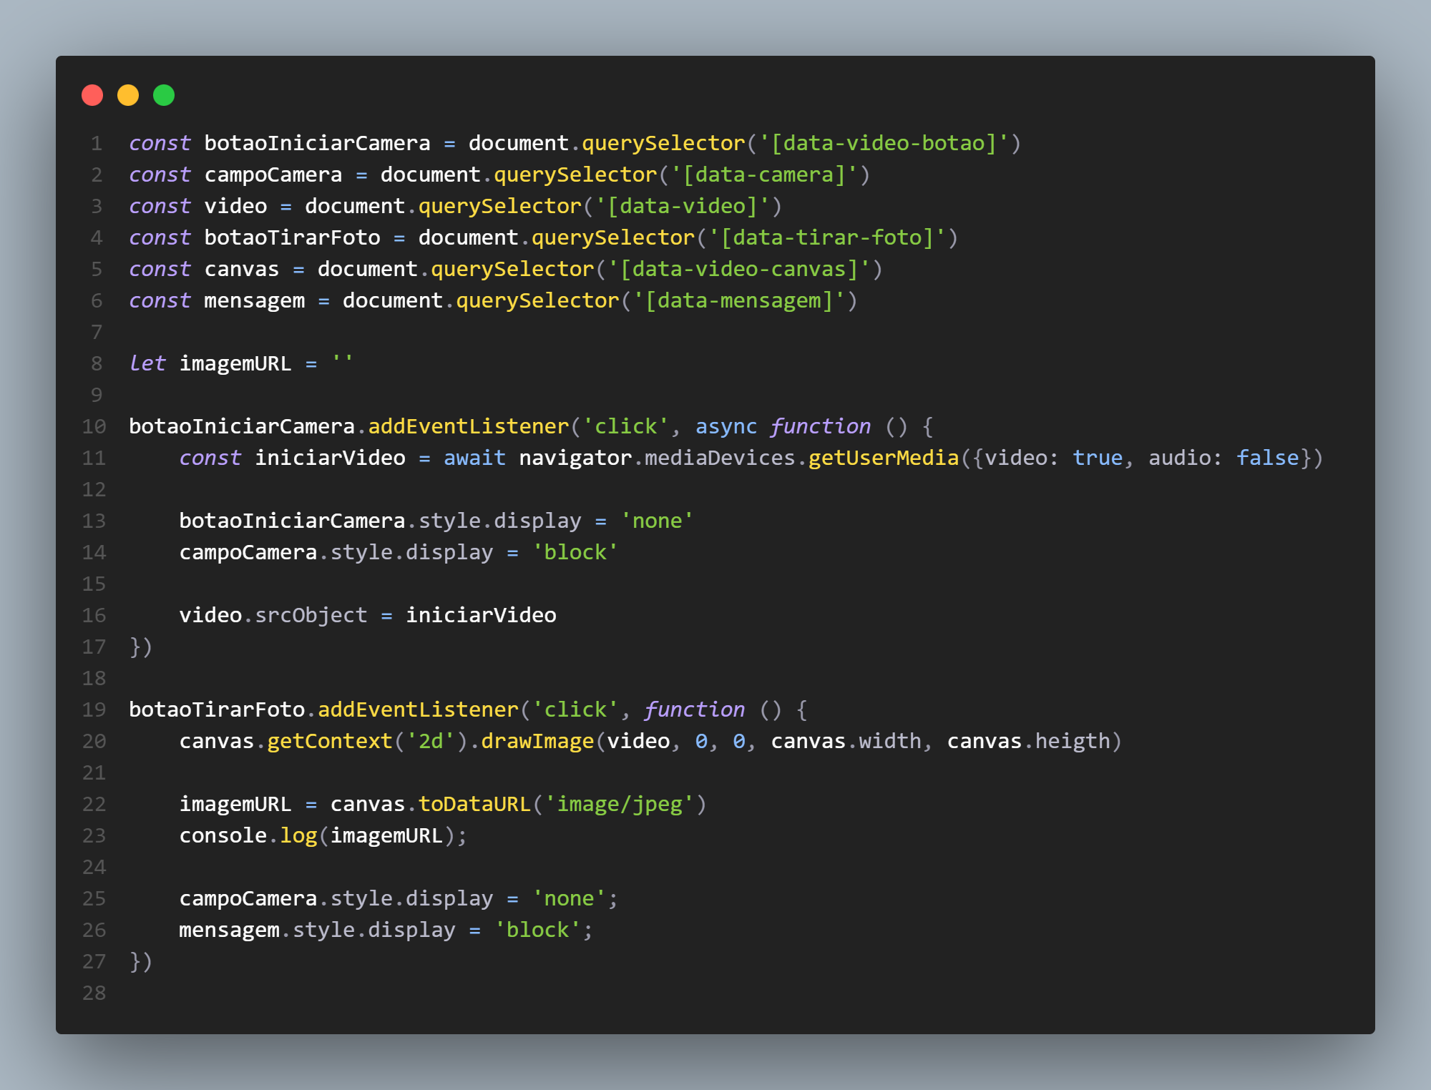
Task: Click the 'block' string on line 14
Action: 575,552
